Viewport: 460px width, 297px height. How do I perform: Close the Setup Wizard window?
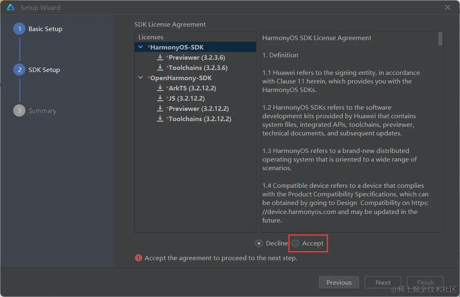[448, 7]
